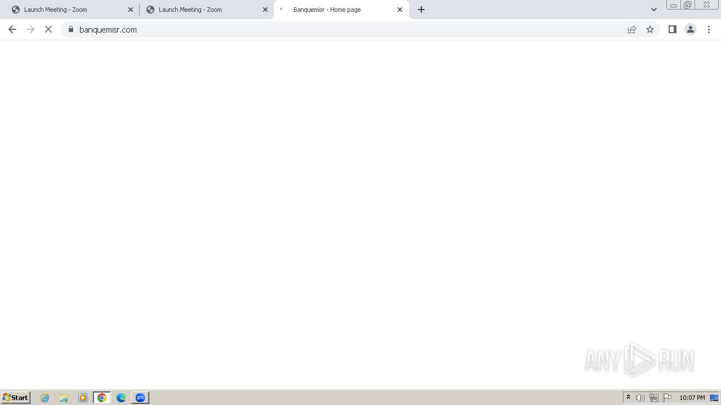Close the second Launch Meeting tab
The height and width of the screenshot is (405, 721).
(x=265, y=10)
